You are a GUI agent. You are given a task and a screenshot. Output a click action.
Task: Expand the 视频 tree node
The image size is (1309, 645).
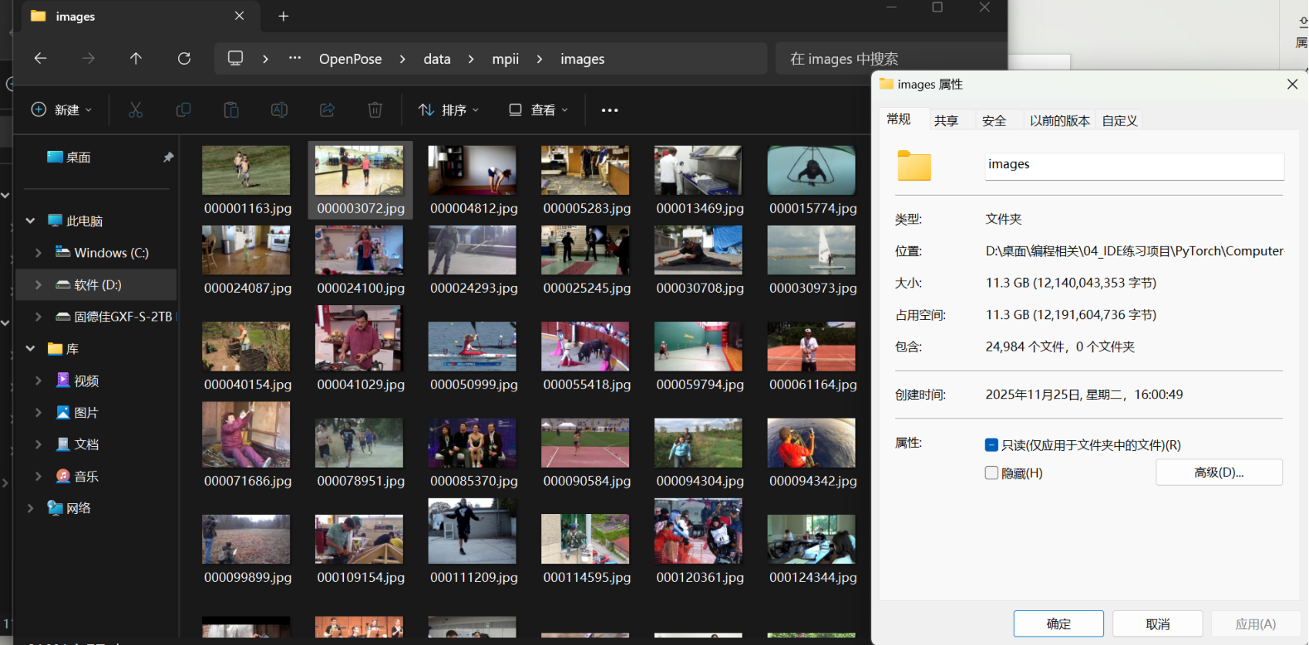[39, 381]
